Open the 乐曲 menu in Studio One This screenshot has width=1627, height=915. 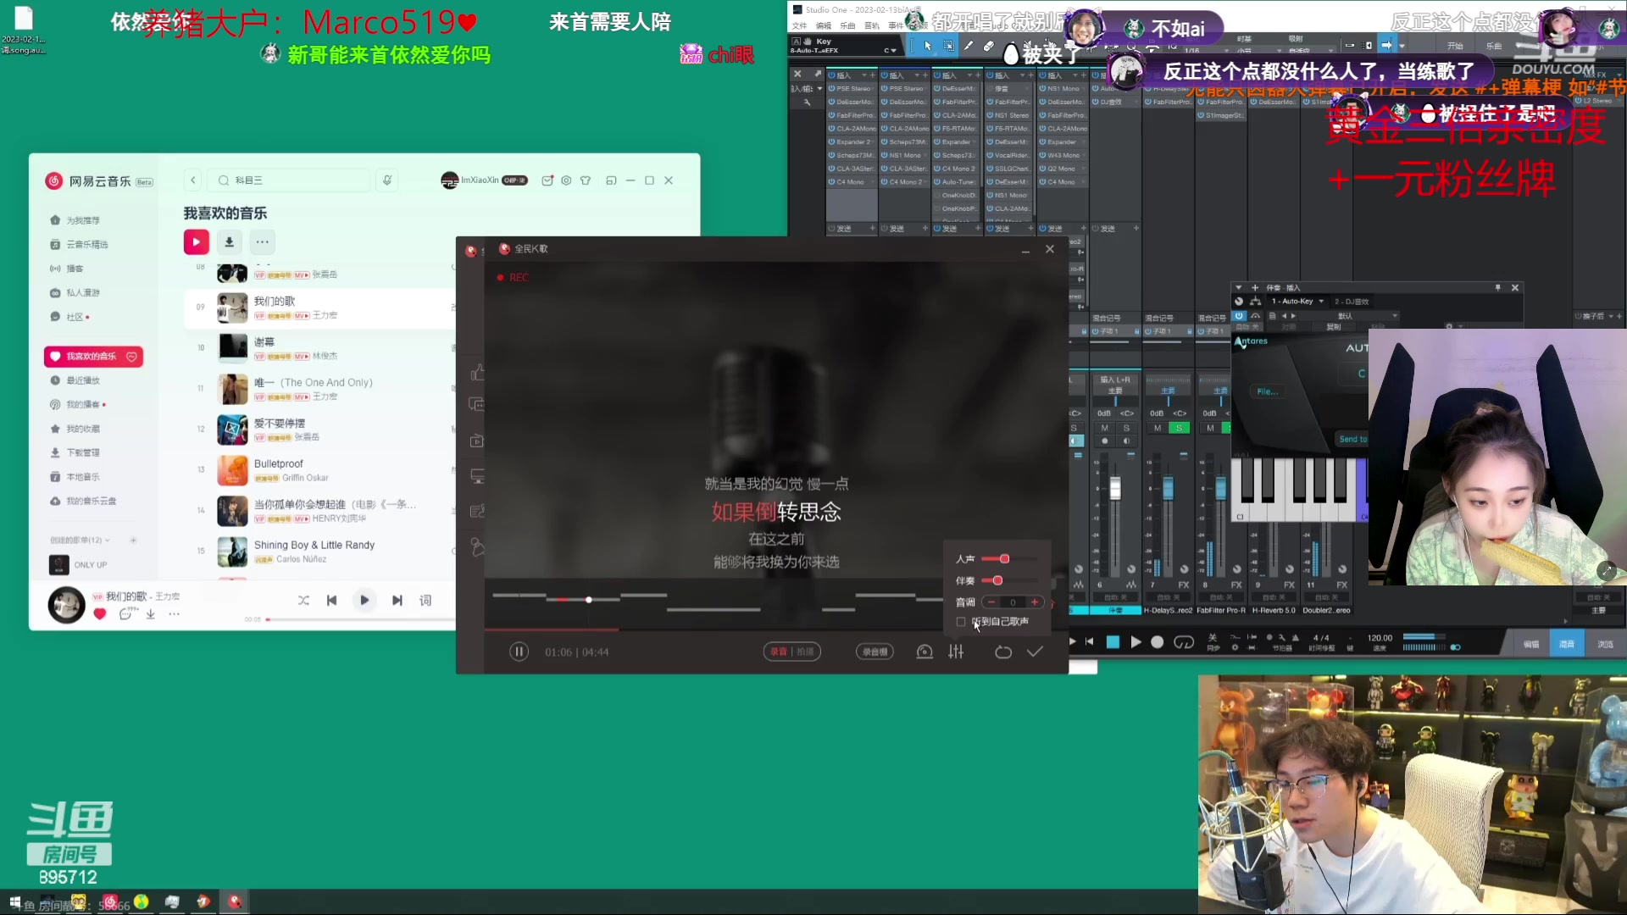point(849,25)
